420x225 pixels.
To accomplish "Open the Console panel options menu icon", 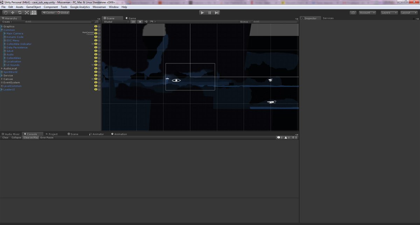I will tap(297, 134).
